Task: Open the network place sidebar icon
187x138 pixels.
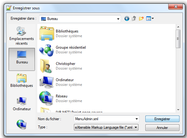Action: (x=22, y=125)
